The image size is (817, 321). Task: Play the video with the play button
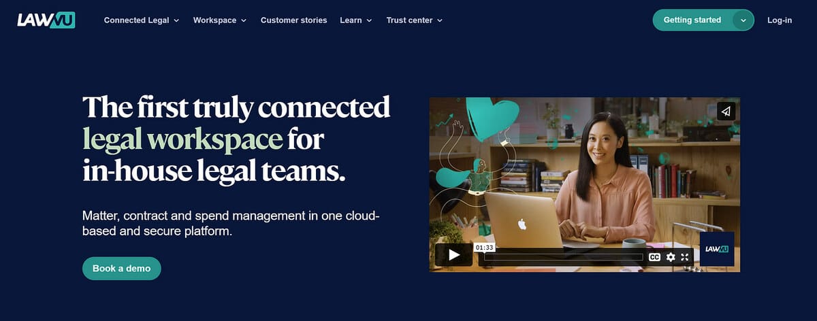tap(453, 256)
